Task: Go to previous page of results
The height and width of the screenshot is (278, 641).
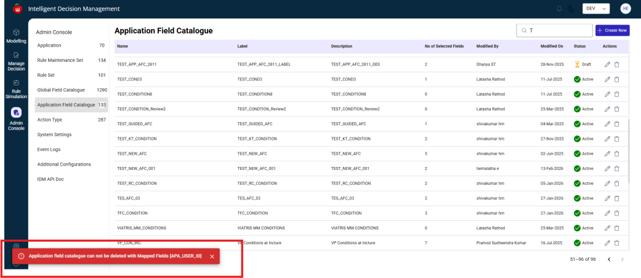Action: point(609,259)
